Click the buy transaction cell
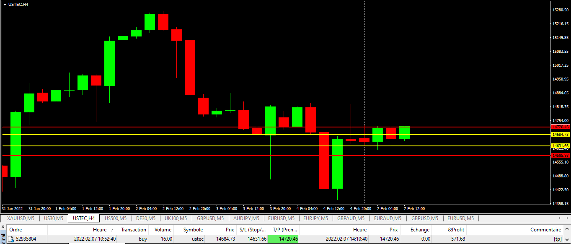This screenshot has height=244, width=571. tap(143, 239)
